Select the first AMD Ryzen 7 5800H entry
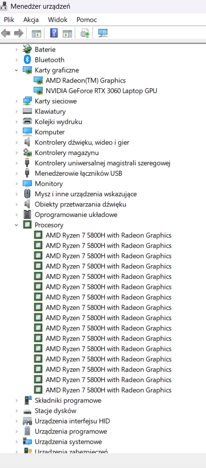This screenshot has width=206, height=468. pyautogui.click(x=108, y=235)
